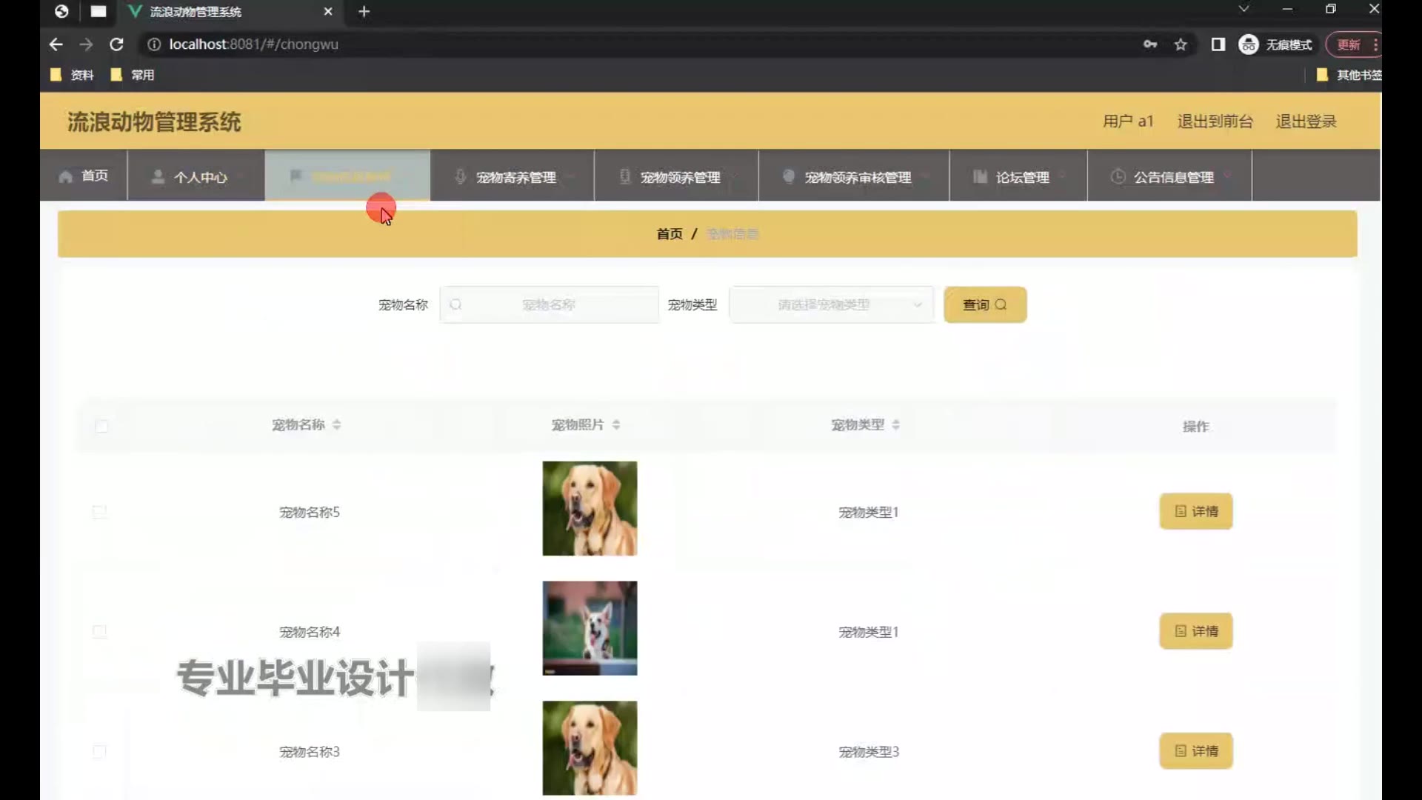Toggle the browser side panel icon
This screenshot has width=1422, height=800.
[1218, 44]
